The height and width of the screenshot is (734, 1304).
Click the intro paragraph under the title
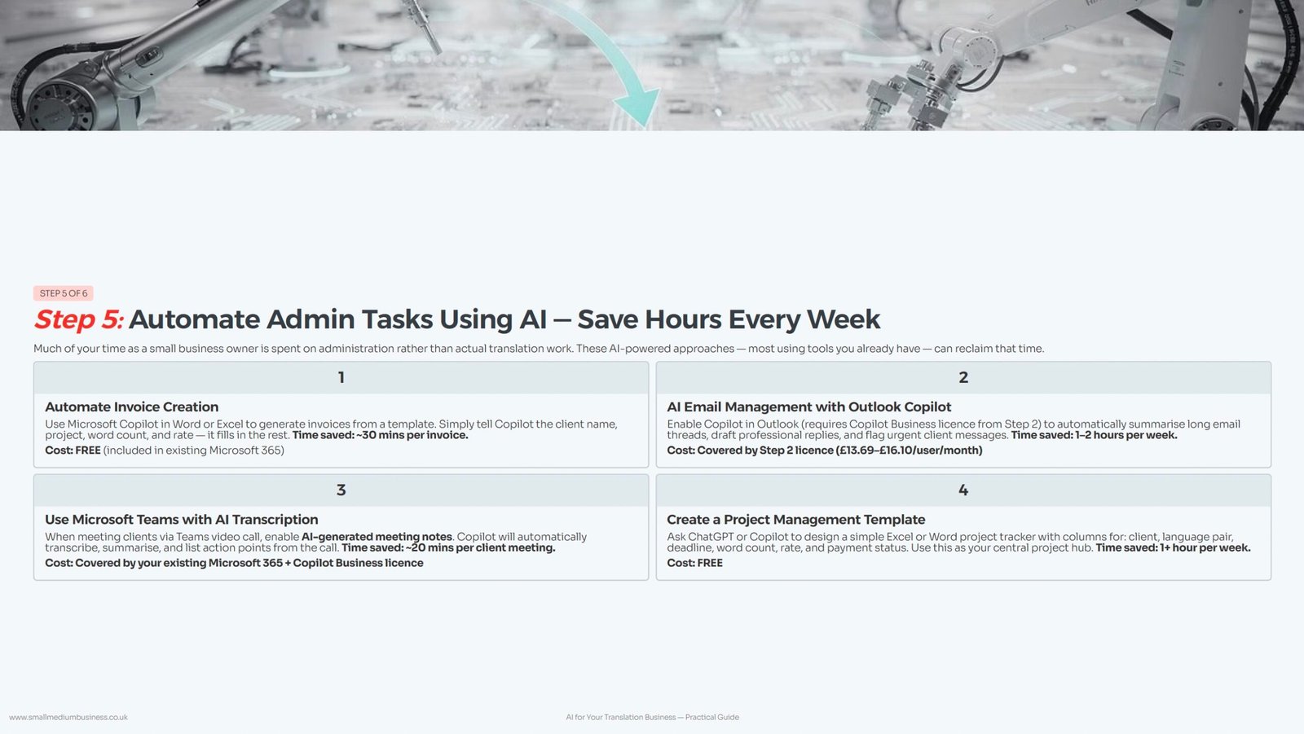click(x=538, y=349)
